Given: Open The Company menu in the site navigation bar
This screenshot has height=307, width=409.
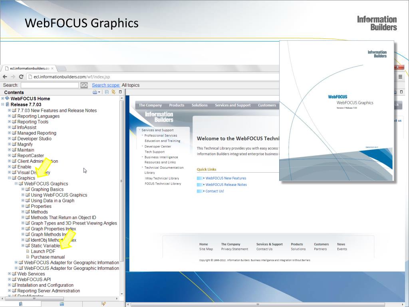Looking at the screenshot, I should (x=150, y=105).
